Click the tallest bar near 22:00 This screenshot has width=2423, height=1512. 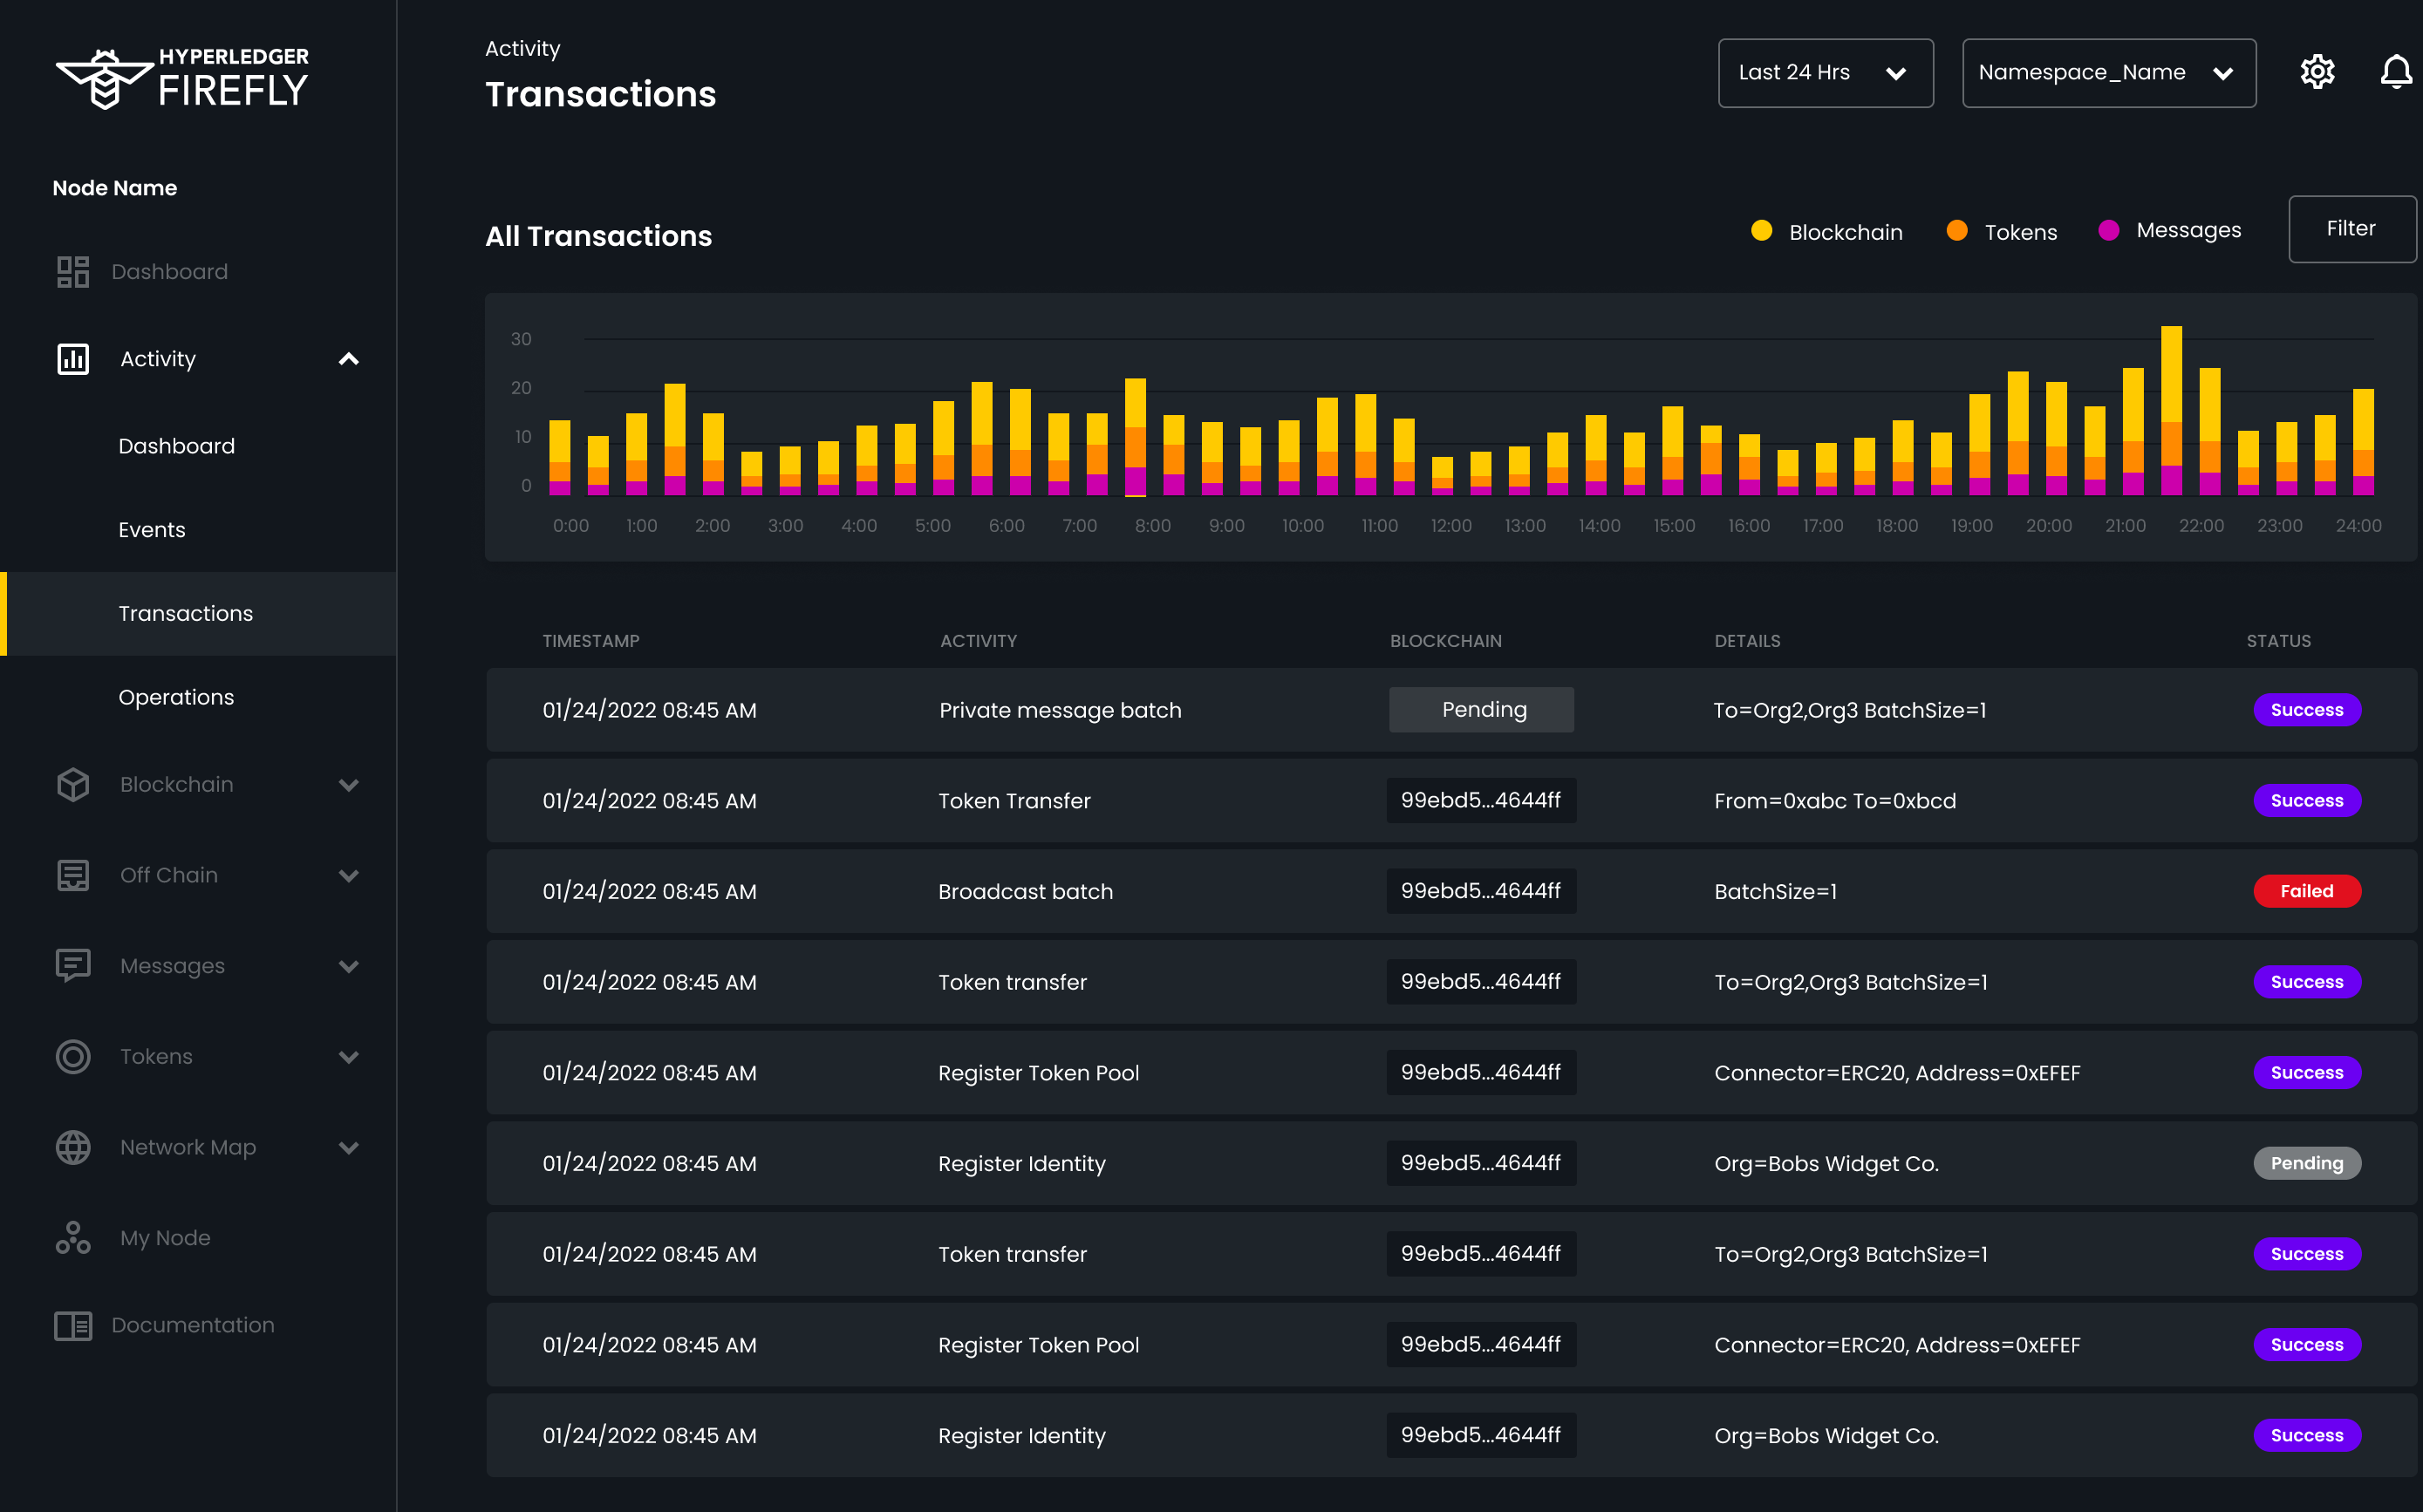point(2171,411)
